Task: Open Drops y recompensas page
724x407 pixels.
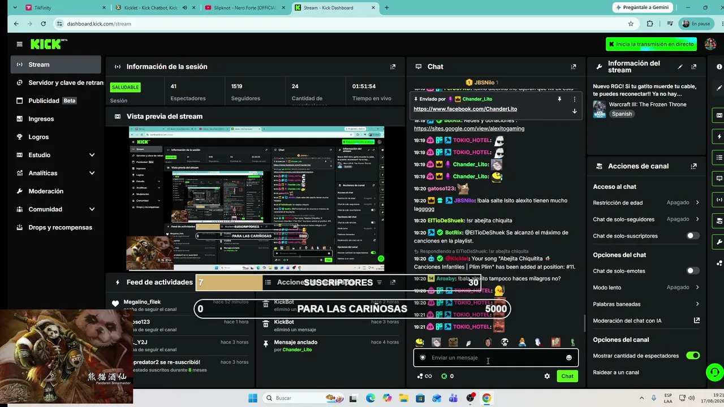Action: coord(56,227)
